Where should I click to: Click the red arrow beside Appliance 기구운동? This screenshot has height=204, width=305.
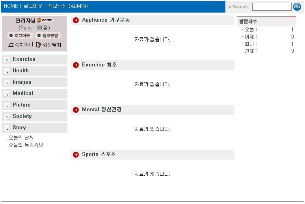click(76, 20)
